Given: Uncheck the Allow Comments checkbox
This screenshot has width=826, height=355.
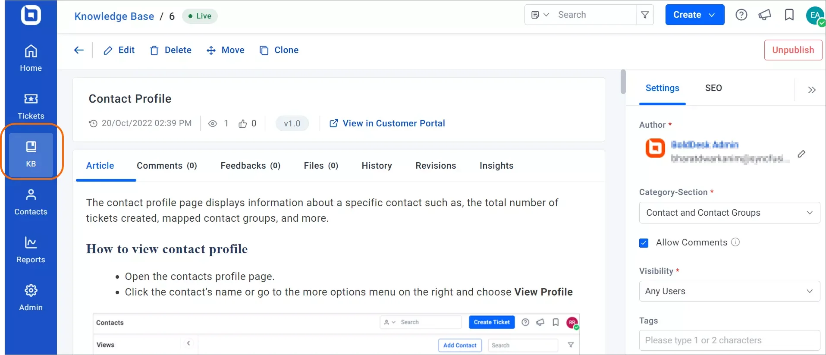Looking at the screenshot, I should [644, 243].
